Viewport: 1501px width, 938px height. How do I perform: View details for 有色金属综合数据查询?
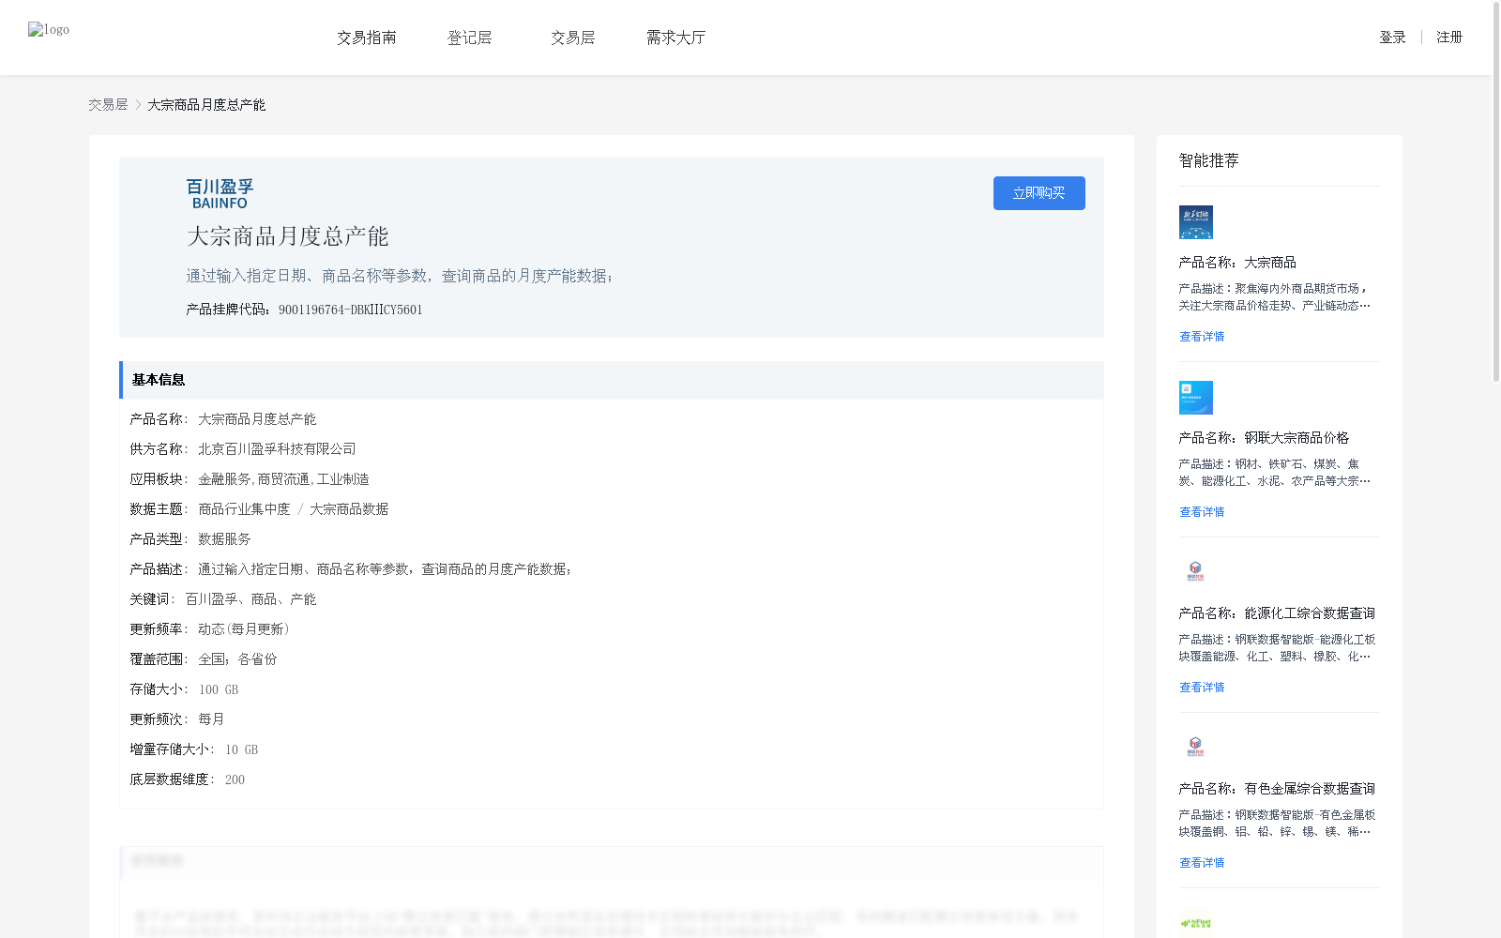coord(1202,863)
